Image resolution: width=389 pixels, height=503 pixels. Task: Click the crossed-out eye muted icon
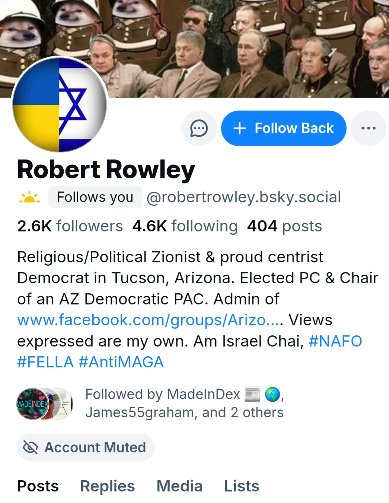pyautogui.click(x=31, y=447)
